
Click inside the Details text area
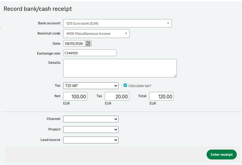(120, 68)
